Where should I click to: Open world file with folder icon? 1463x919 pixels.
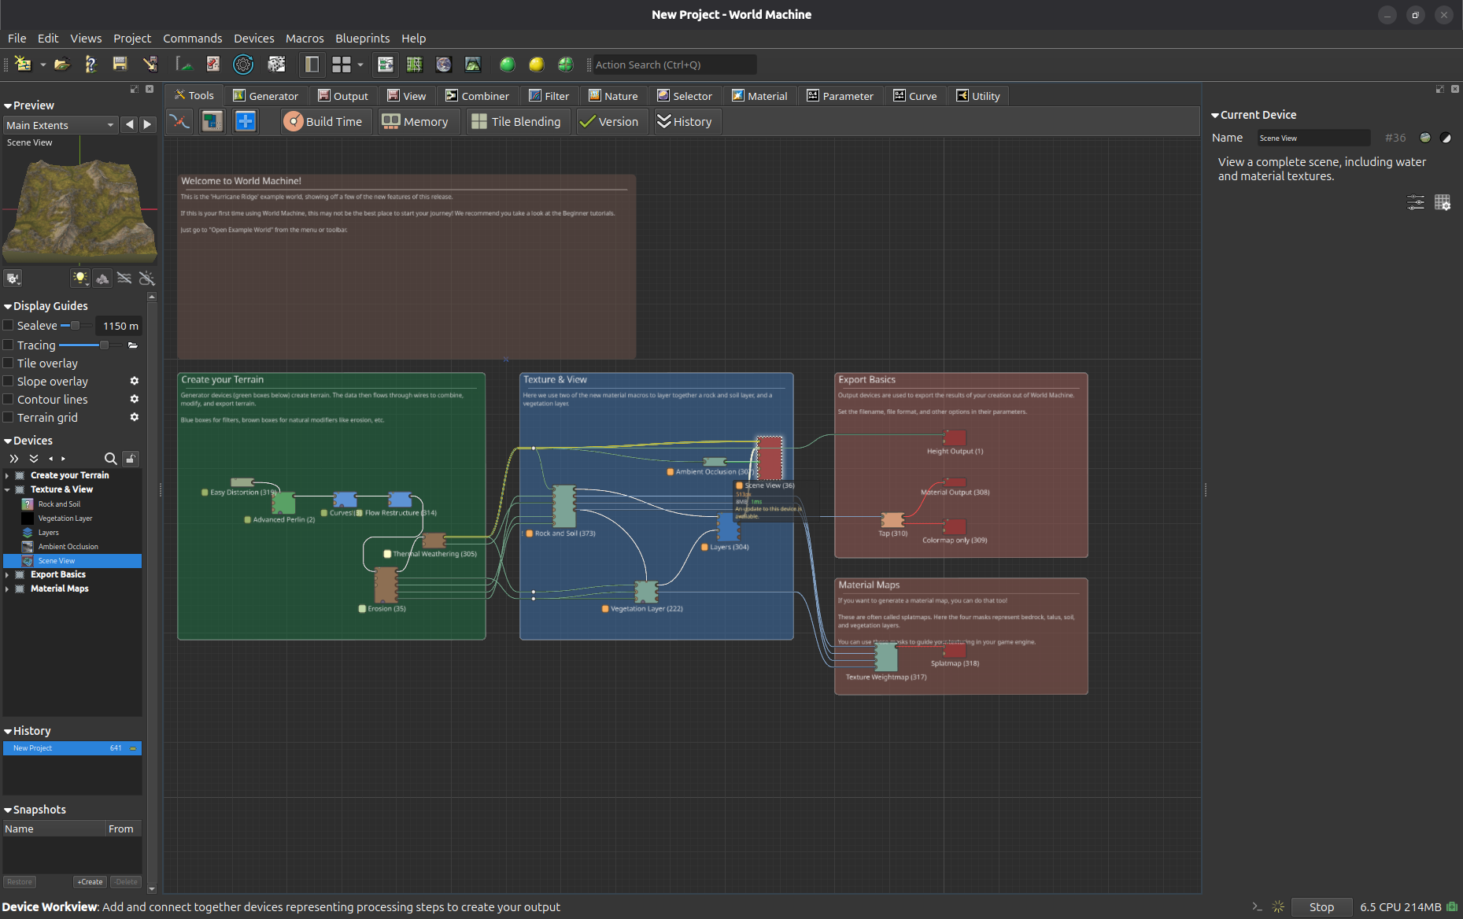pos(62,65)
